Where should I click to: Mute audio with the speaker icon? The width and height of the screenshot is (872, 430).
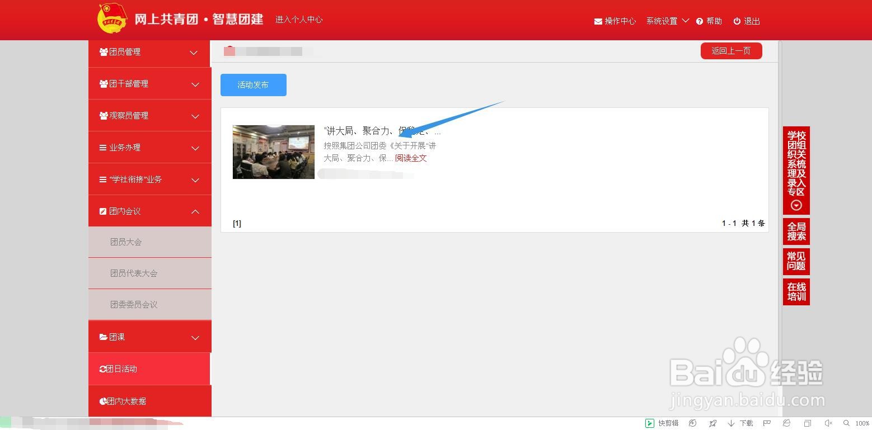click(827, 423)
